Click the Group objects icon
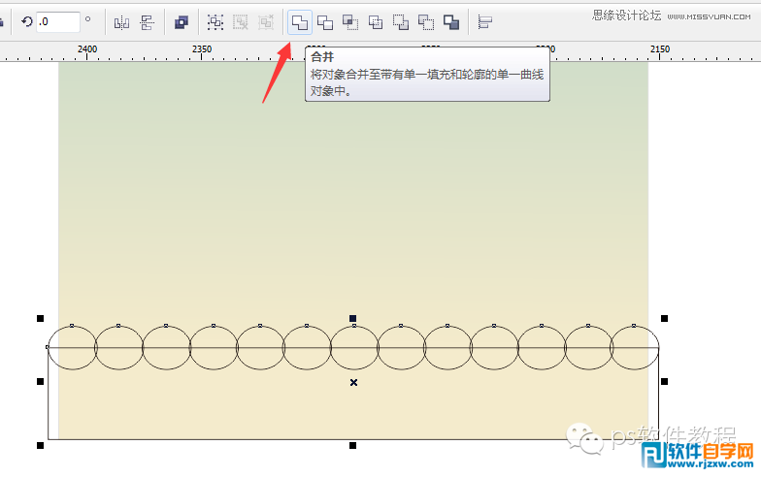This screenshot has width=761, height=477. point(215,22)
